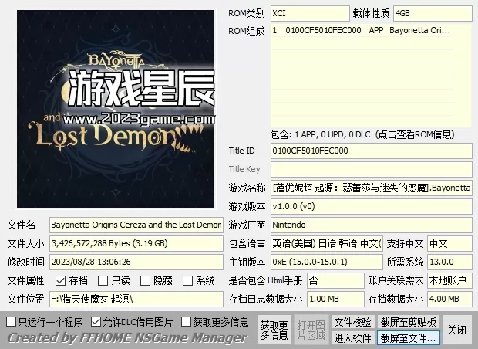Tick the 系统 system attribute checkbox

click(188, 280)
